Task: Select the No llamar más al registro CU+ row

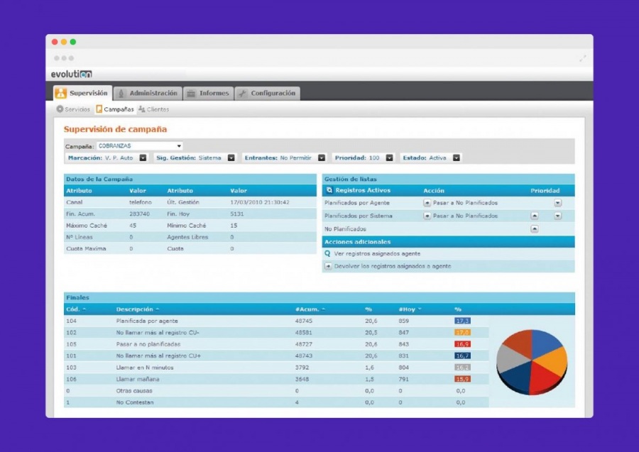Action: click(276, 355)
